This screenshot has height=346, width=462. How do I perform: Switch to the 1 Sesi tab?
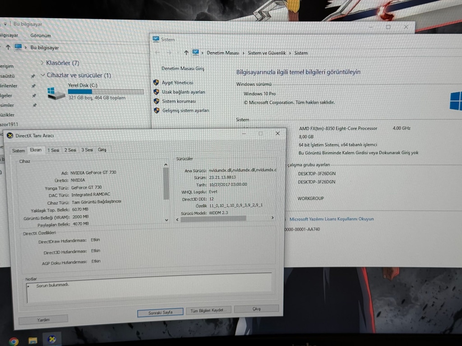point(53,150)
